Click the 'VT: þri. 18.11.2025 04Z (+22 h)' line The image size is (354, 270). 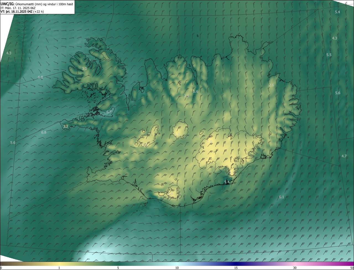[22, 12]
